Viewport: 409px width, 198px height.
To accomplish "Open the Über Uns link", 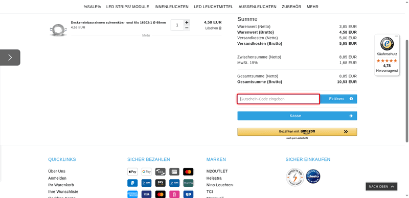I will point(57,171).
